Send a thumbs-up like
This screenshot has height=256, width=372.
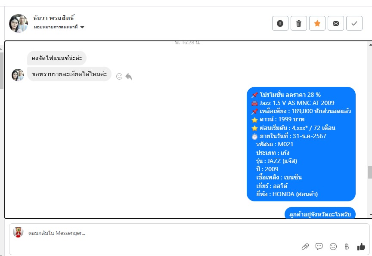[361, 247]
